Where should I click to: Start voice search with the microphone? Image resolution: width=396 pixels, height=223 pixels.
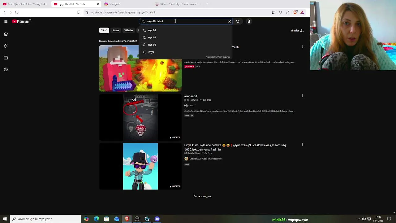click(249, 21)
